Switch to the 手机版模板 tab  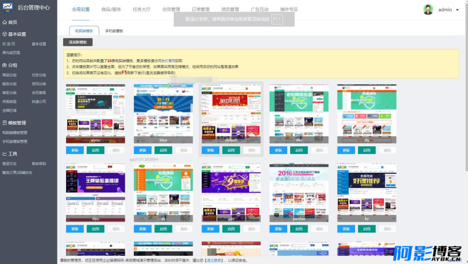click(x=114, y=31)
